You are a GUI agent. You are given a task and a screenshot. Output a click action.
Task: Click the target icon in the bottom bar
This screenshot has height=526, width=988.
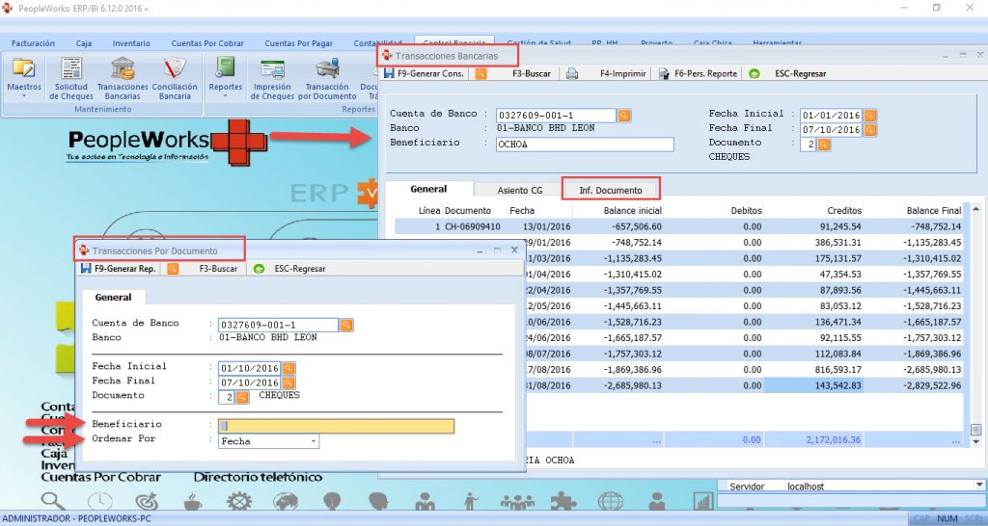[x=147, y=501]
